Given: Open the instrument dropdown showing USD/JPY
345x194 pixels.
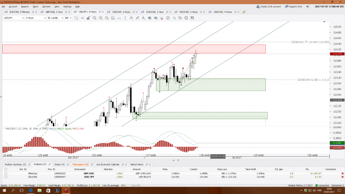Looking at the screenshot, I should 14,18.
